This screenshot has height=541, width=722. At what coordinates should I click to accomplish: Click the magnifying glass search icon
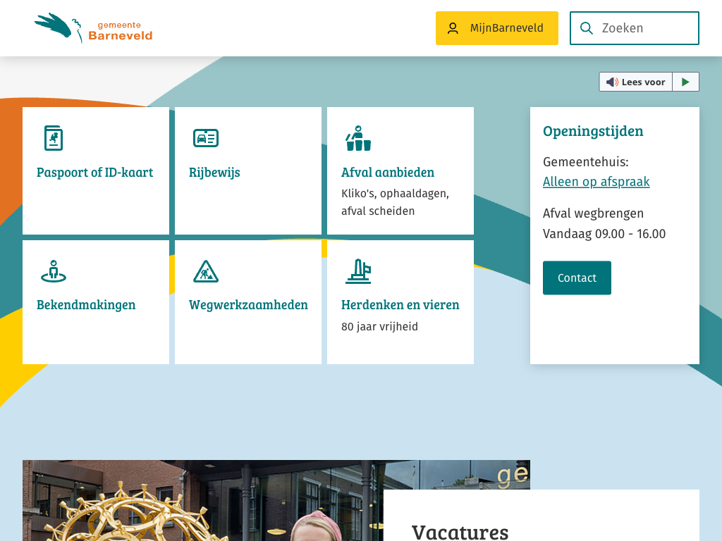coord(586,28)
